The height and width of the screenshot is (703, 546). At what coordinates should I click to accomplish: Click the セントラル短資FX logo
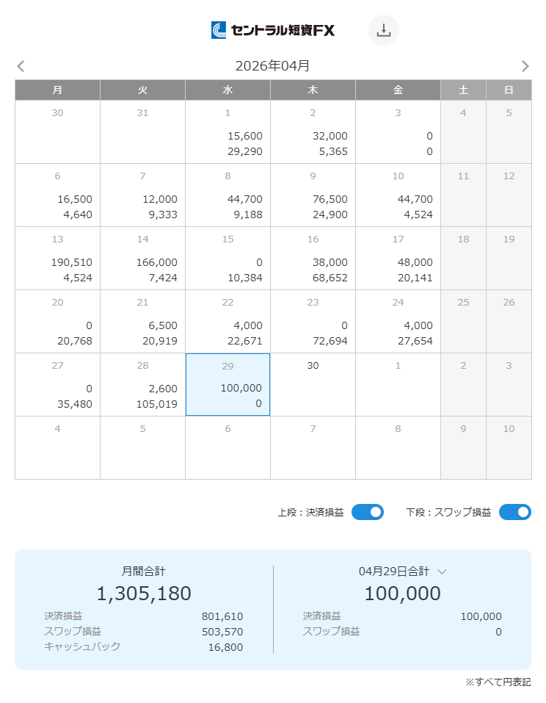pyautogui.click(x=273, y=30)
